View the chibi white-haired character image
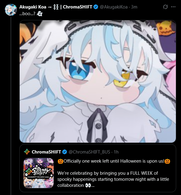 (98, 81)
